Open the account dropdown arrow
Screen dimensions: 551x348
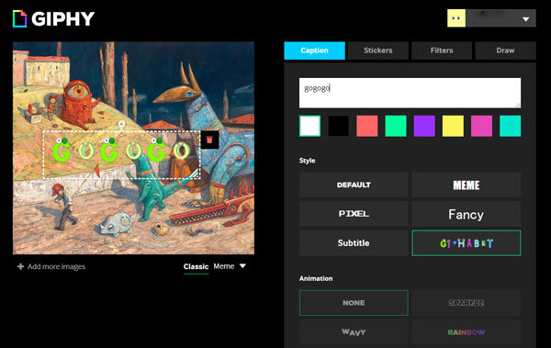(525, 19)
